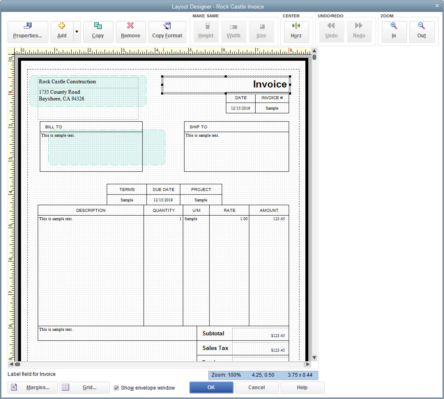Zoom In on the layout
444x399 pixels.
(394, 32)
